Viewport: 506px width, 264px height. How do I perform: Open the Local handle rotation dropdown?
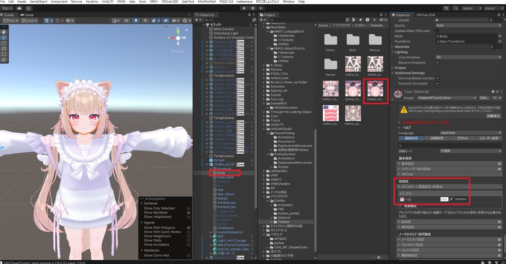tap(30, 21)
